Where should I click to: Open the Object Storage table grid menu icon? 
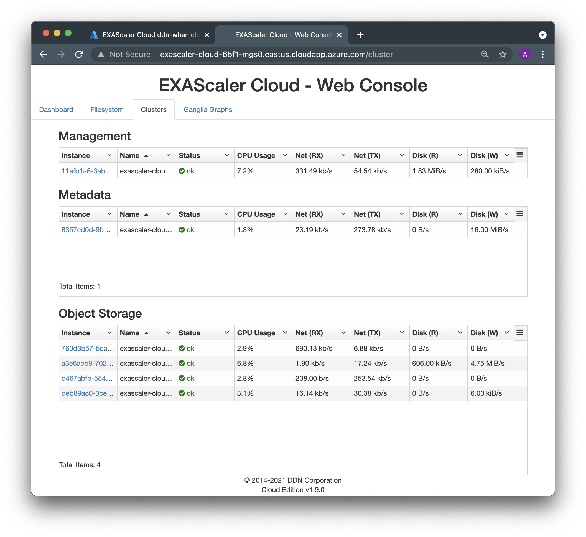click(x=519, y=333)
